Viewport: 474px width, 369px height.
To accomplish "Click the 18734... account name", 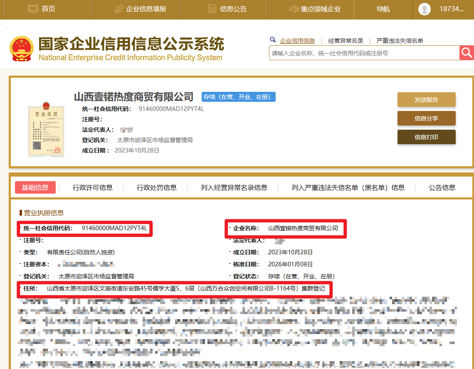I will (451, 9).
